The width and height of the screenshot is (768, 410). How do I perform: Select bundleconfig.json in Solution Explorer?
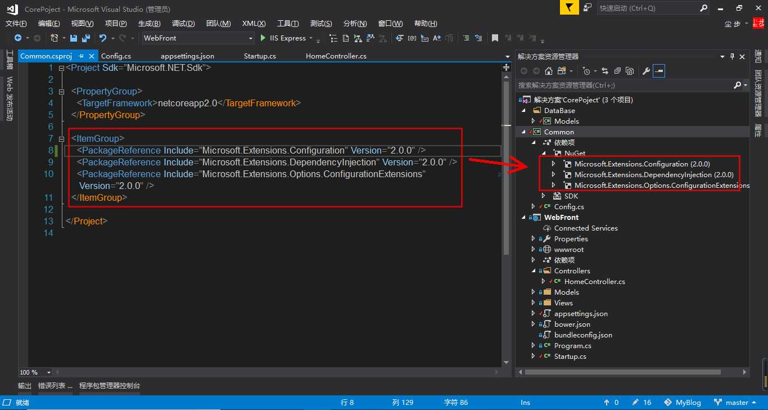(x=583, y=335)
